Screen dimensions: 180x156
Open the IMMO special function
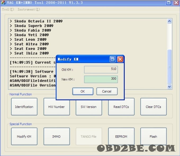57,136
